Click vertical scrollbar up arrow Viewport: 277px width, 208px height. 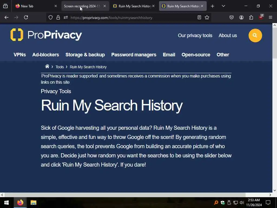[275, 25]
